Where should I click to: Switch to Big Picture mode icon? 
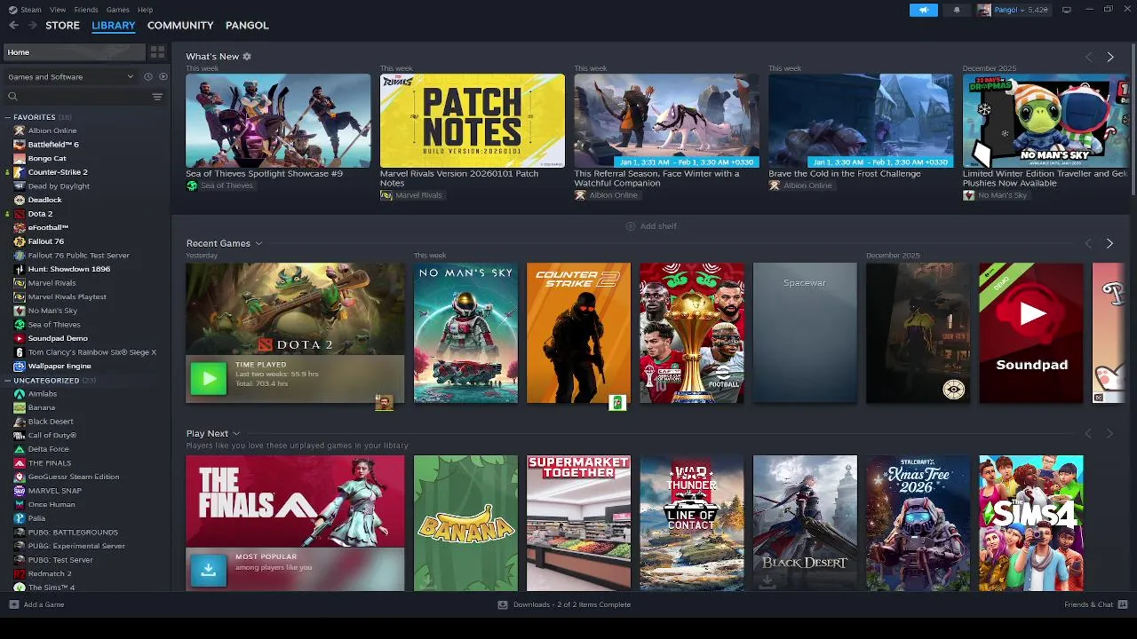point(1066,10)
